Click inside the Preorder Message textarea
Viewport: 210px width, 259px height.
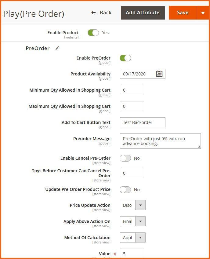(x=160, y=141)
